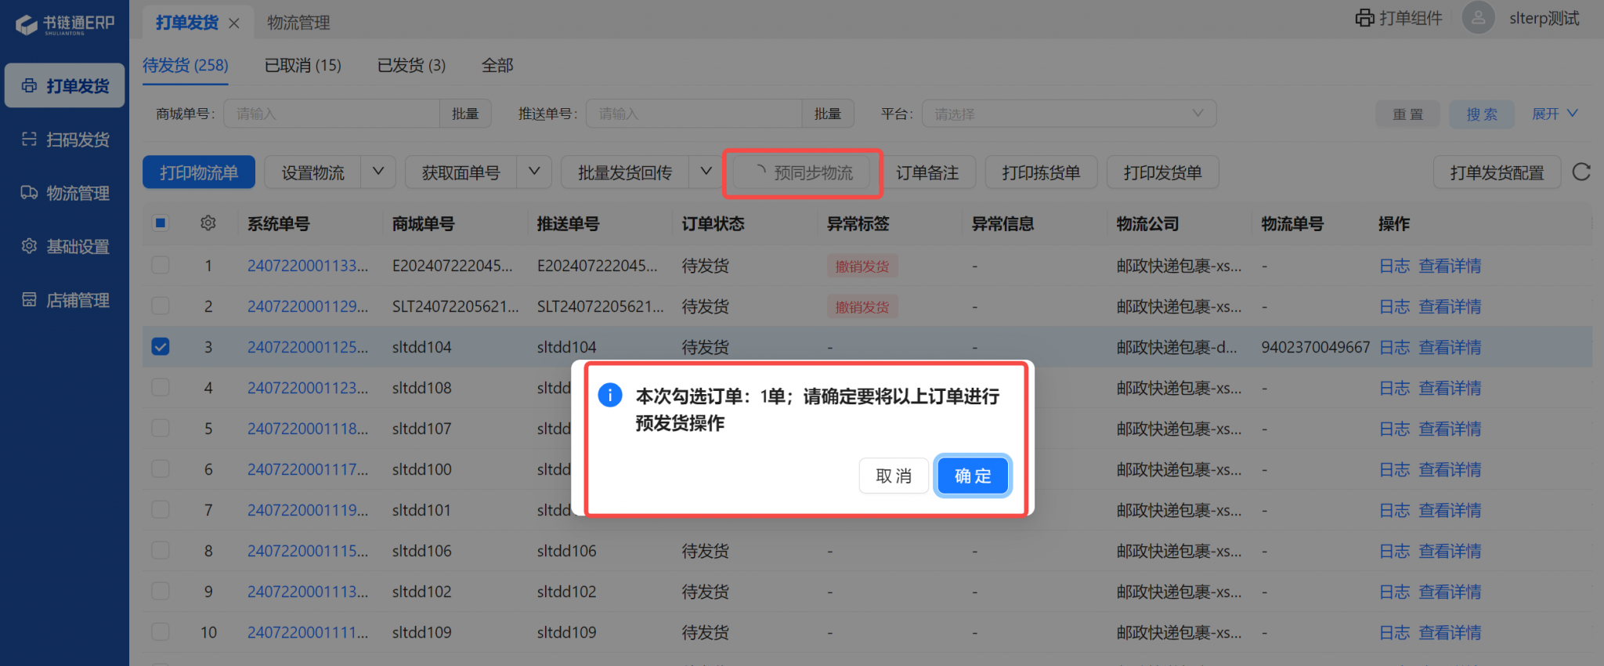Screen dimensions: 1604x666
Task: Expand the 获取面单号 dropdown arrow
Action: pyautogui.click(x=534, y=172)
